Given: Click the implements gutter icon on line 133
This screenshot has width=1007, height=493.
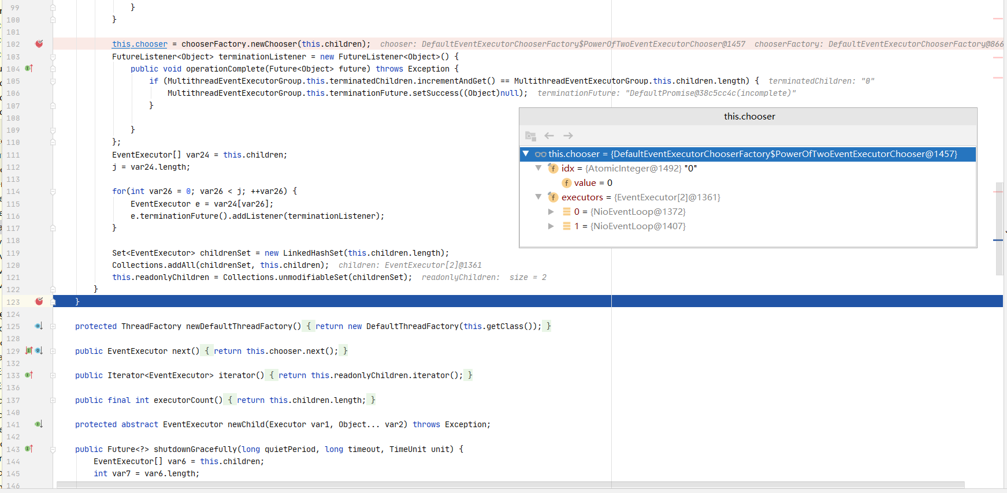Looking at the screenshot, I should click(x=29, y=375).
